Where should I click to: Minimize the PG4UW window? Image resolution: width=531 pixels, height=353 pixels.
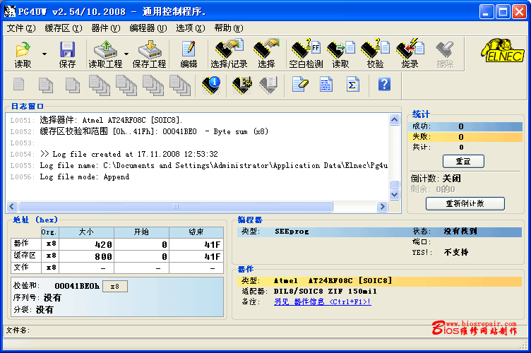[486, 12]
